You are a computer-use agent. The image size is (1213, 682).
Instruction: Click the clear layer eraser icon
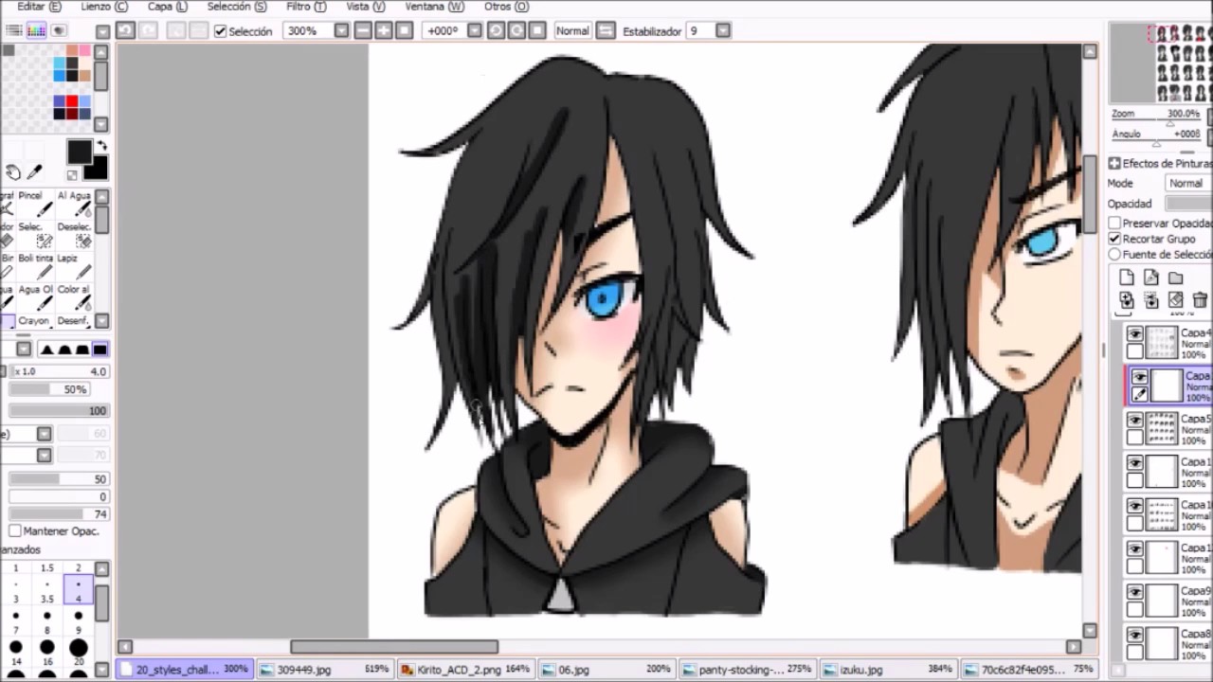[1176, 300]
